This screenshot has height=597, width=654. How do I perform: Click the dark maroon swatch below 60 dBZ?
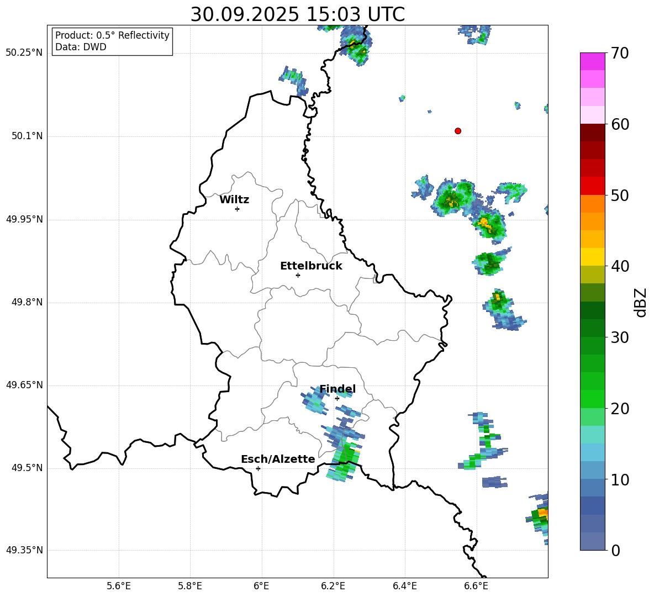tap(592, 132)
